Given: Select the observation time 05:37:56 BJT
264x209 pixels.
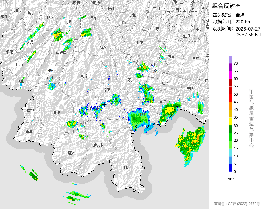Looking at the screenshot, I should (249, 35).
